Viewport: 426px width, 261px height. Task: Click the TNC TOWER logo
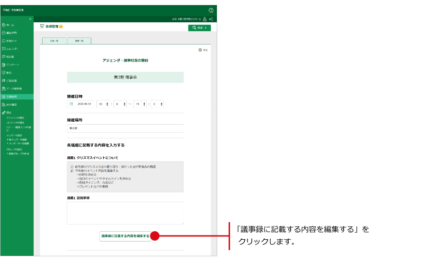(13, 10)
